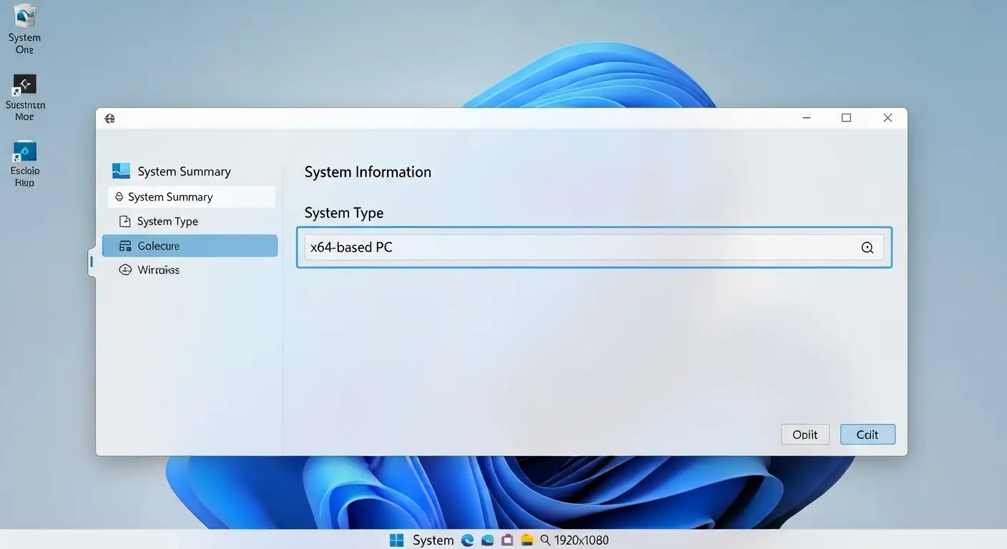Open the Wirraiss sidebar entry
Viewport: 1007px width, 549px height.
(x=158, y=270)
